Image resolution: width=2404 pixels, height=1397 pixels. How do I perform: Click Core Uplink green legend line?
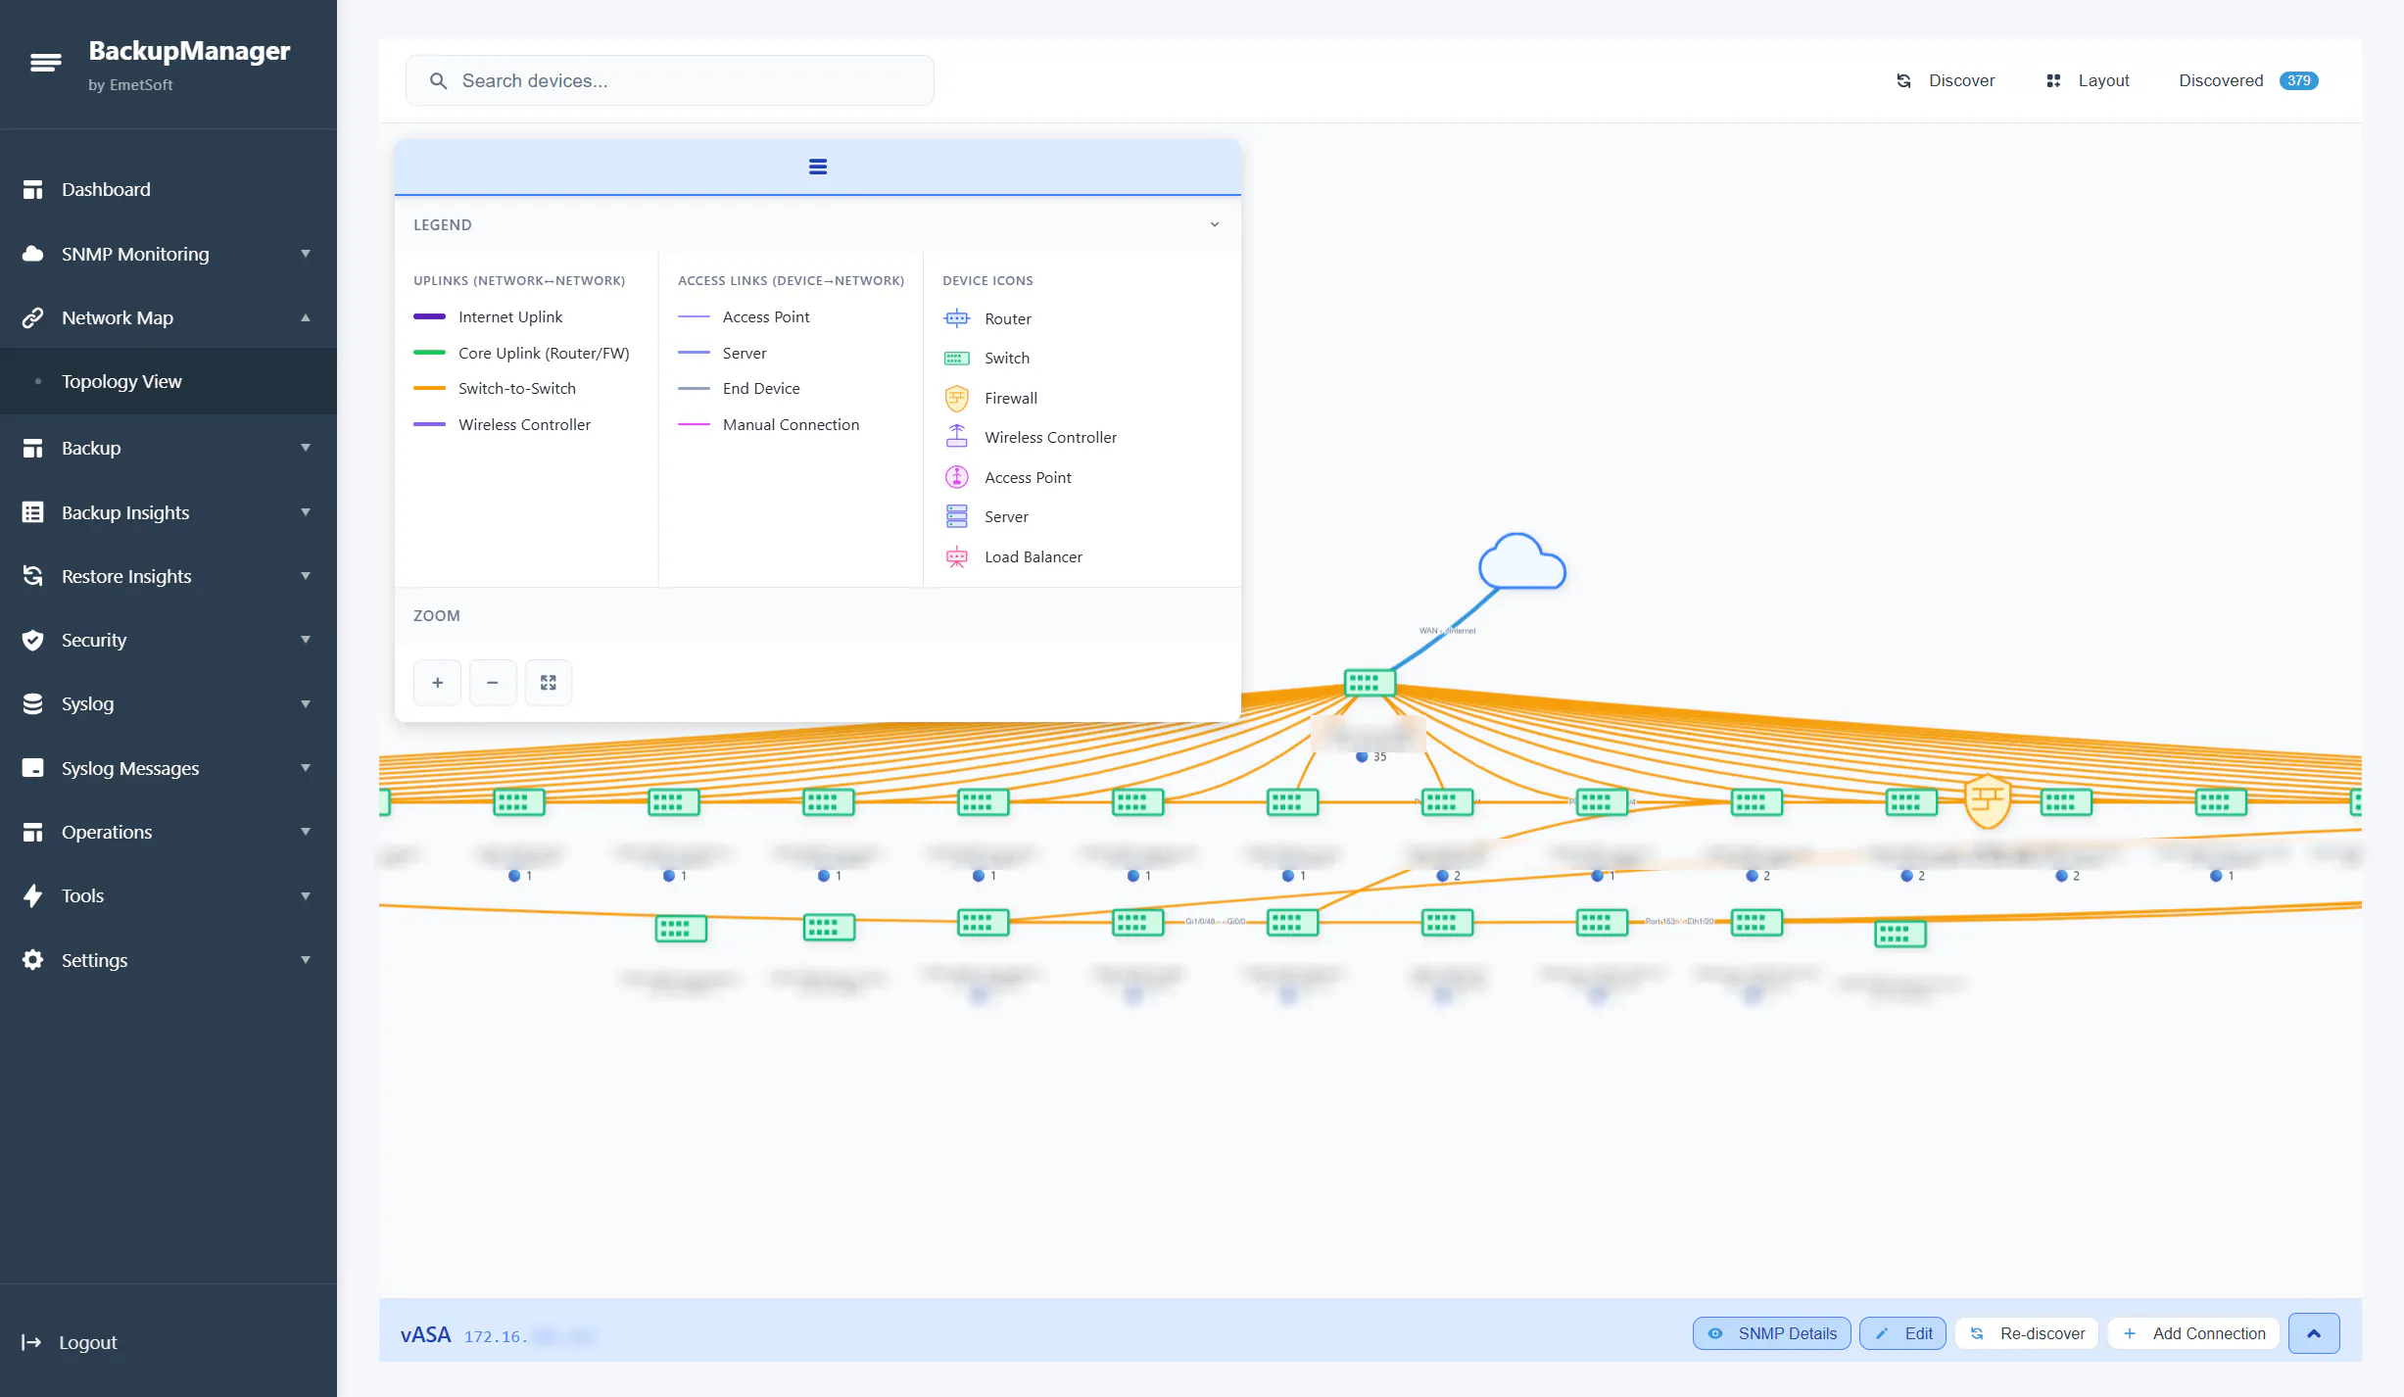tap(429, 353)
